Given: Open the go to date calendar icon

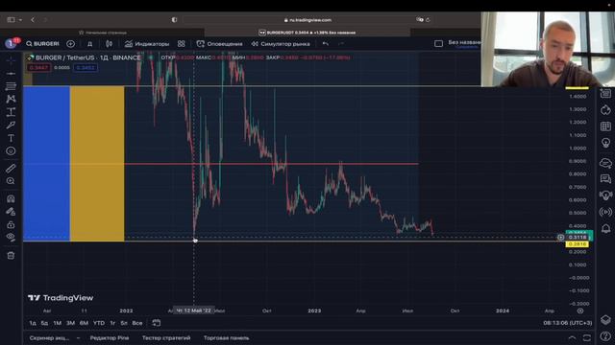Looking at the screenshot, I should (x=156, y=323).
